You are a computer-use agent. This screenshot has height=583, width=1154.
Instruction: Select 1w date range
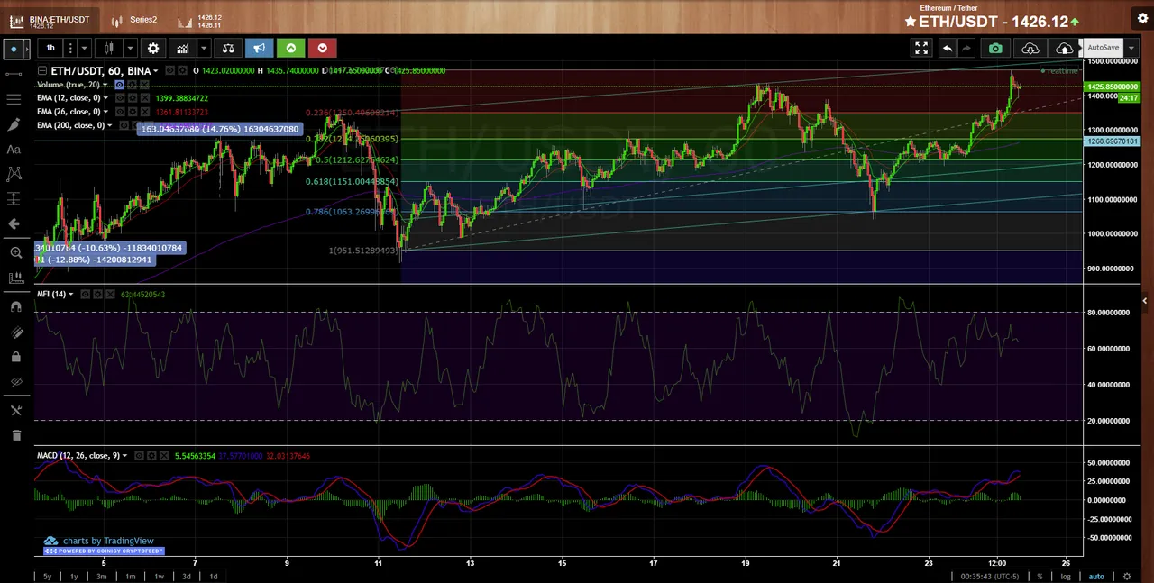point(159,576)
